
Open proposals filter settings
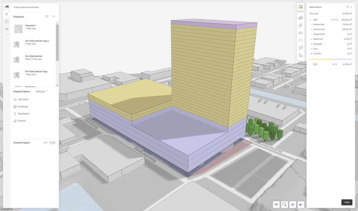(47, 17)
